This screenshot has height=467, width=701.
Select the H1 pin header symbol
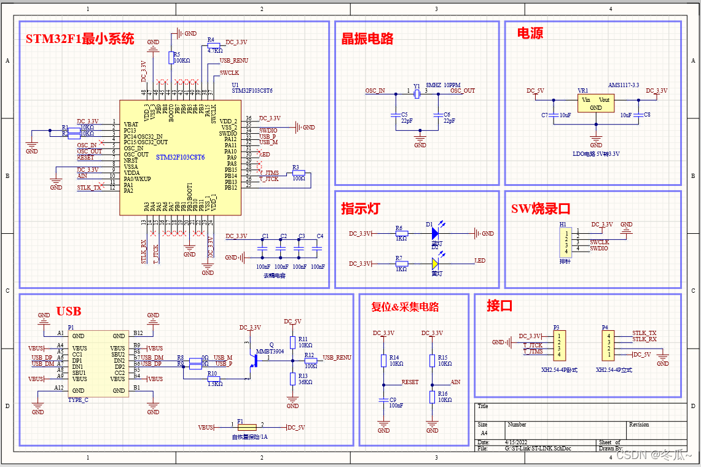coord(566,242)
